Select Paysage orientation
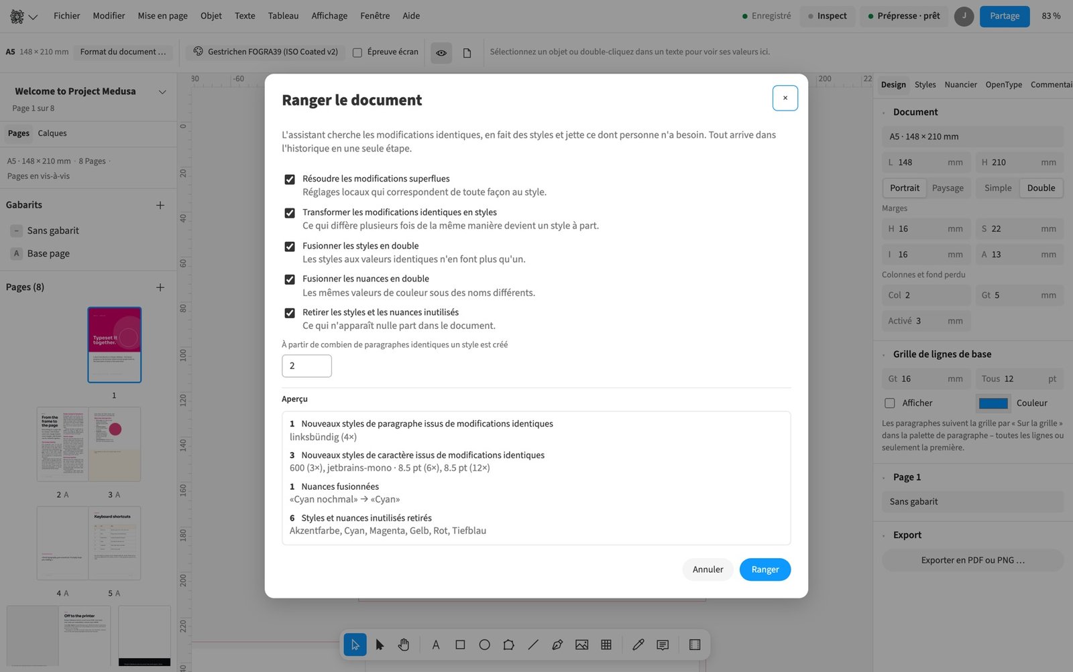This screenshot has width=1073, height=672. 948,188
